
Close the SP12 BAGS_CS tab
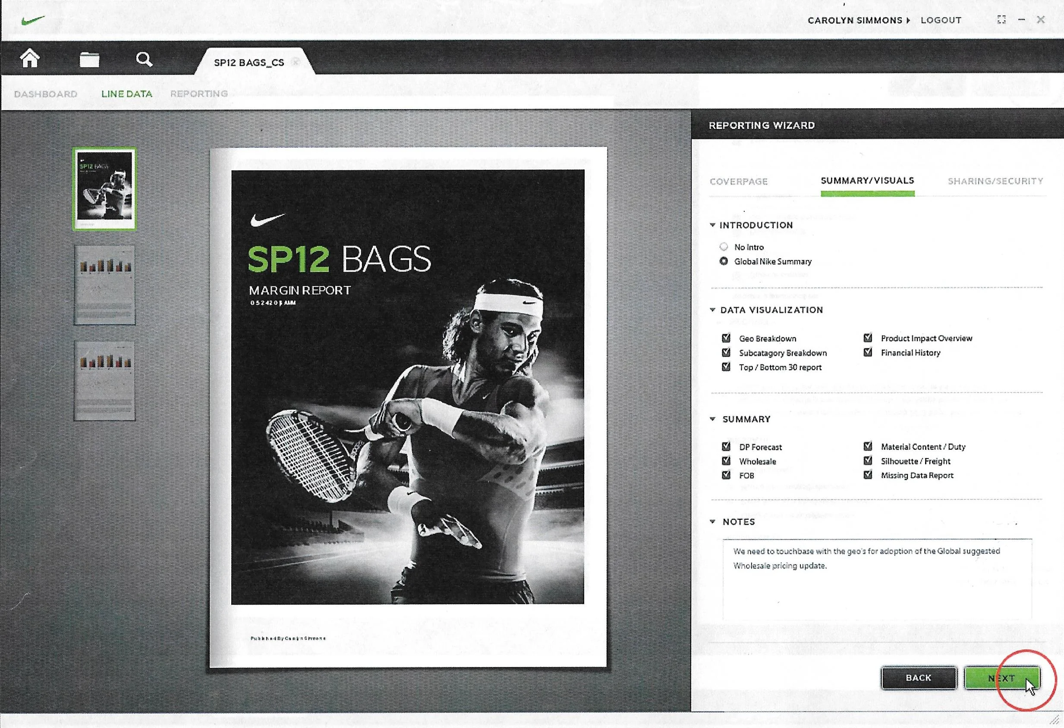tap(296, 62)
